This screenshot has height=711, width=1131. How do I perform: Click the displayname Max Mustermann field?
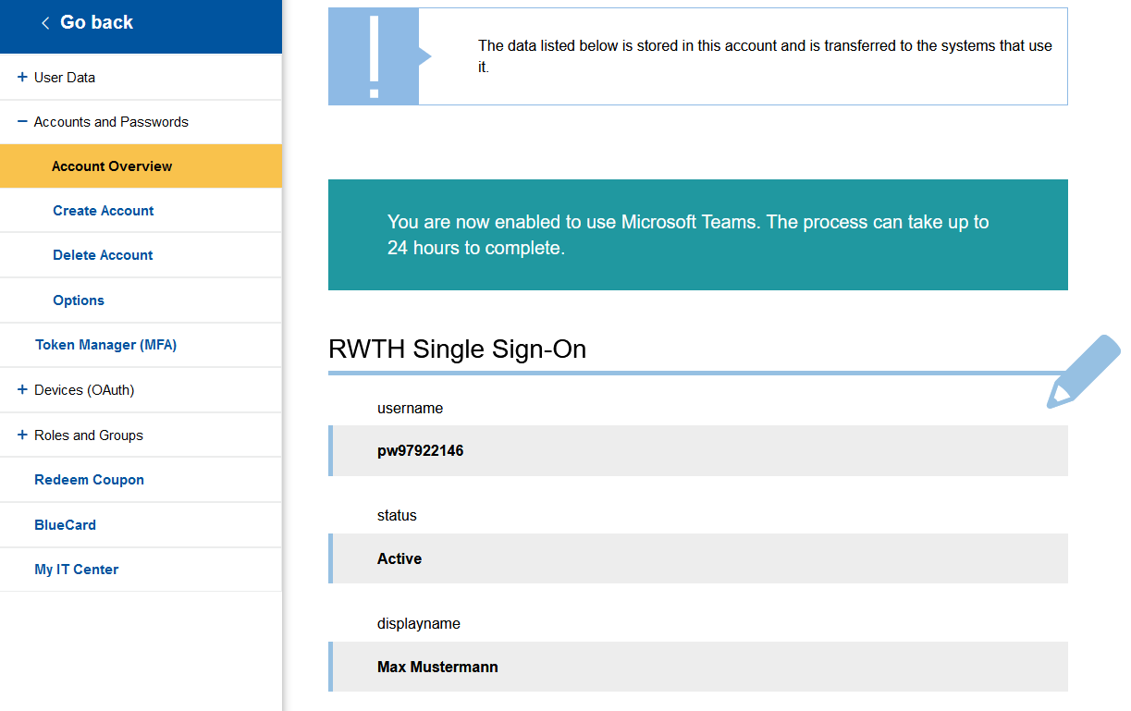(437, 667)
